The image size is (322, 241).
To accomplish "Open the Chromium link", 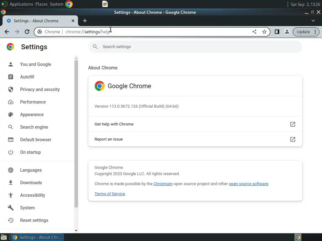I will click(163, 184).
